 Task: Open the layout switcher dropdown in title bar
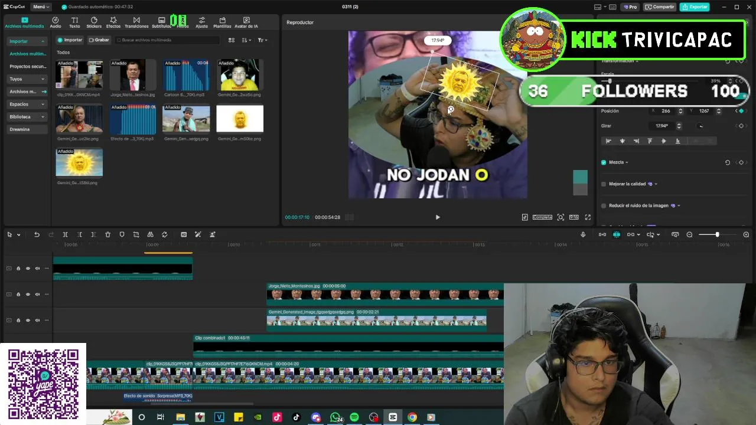(x=601, y=7)
